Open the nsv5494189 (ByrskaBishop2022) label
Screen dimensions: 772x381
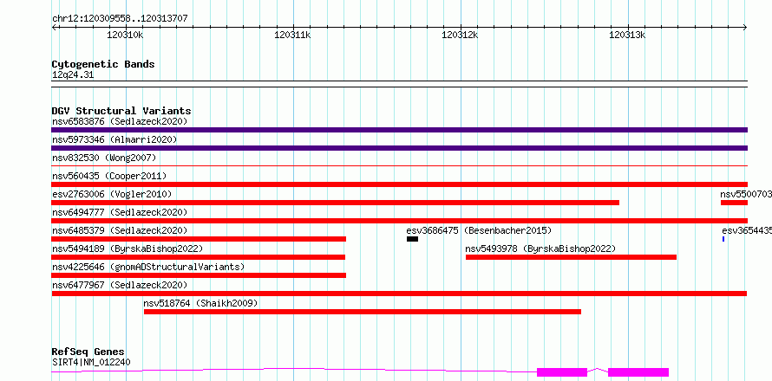click(x=128, y=249)
